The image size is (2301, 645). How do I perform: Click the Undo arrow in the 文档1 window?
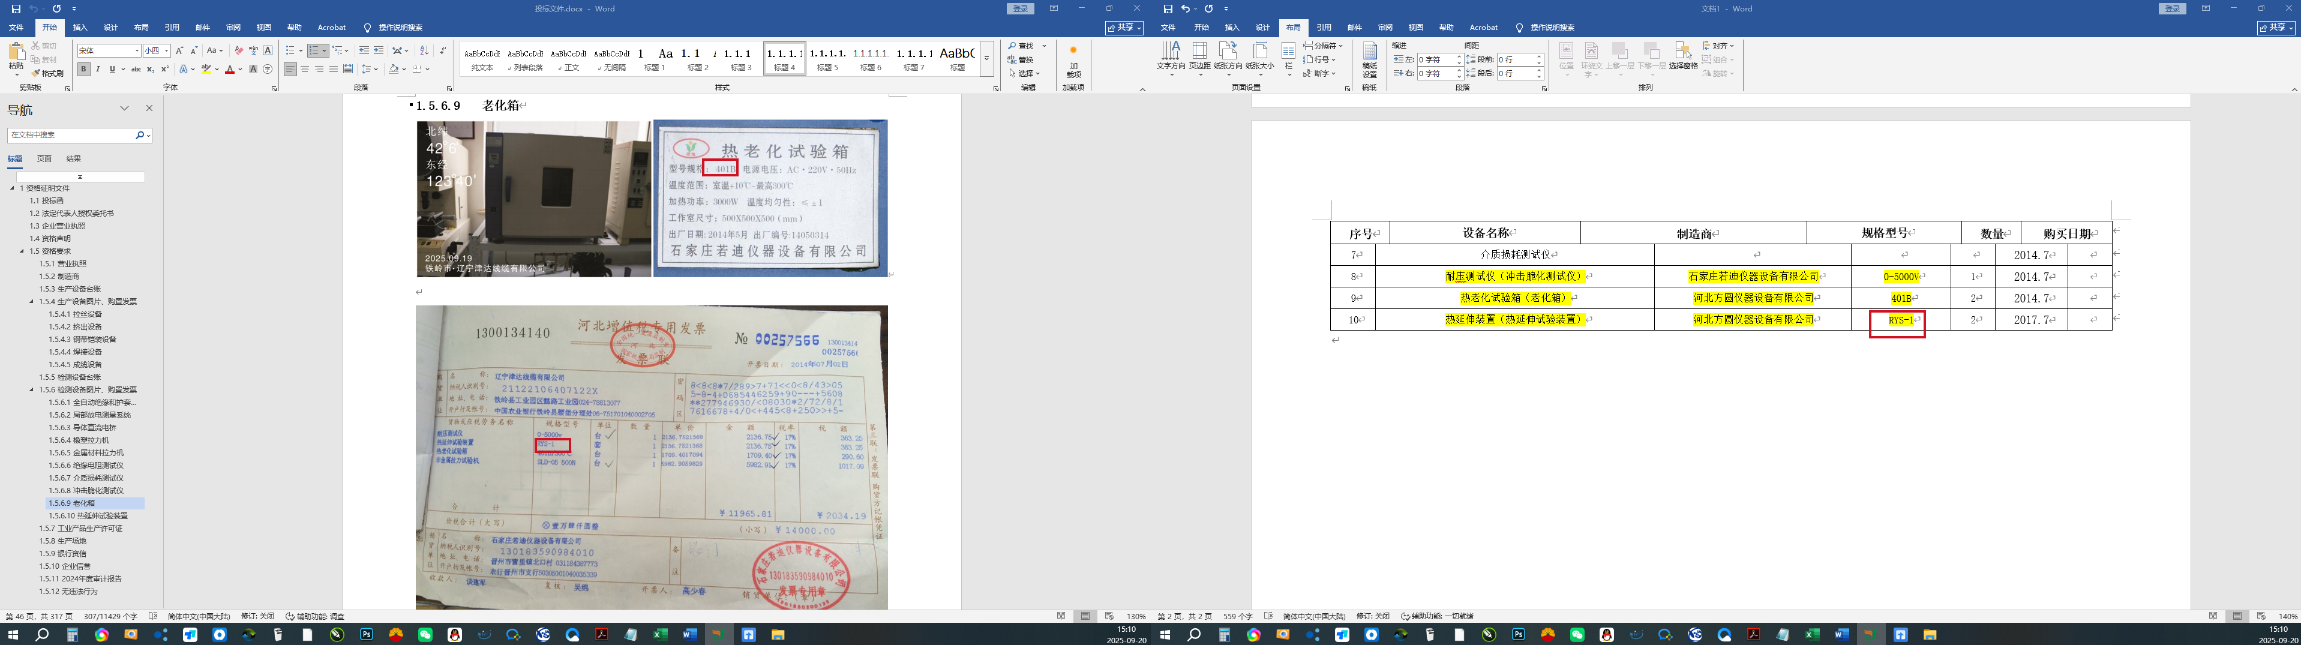(1186, 9)
